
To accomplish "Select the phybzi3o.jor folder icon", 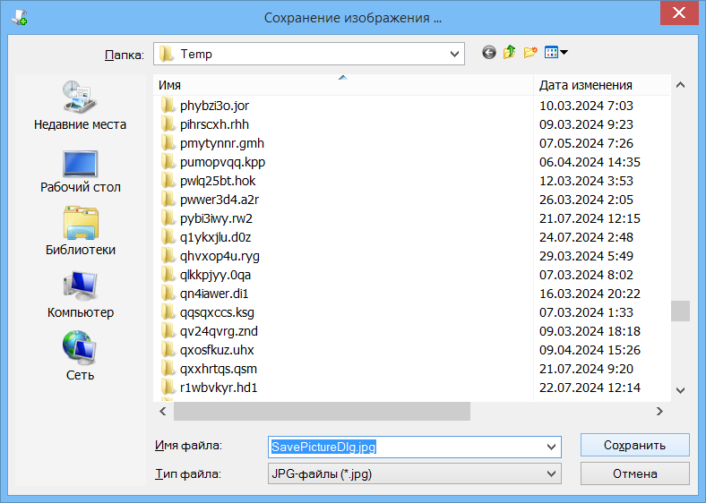I will click(168, 106).
